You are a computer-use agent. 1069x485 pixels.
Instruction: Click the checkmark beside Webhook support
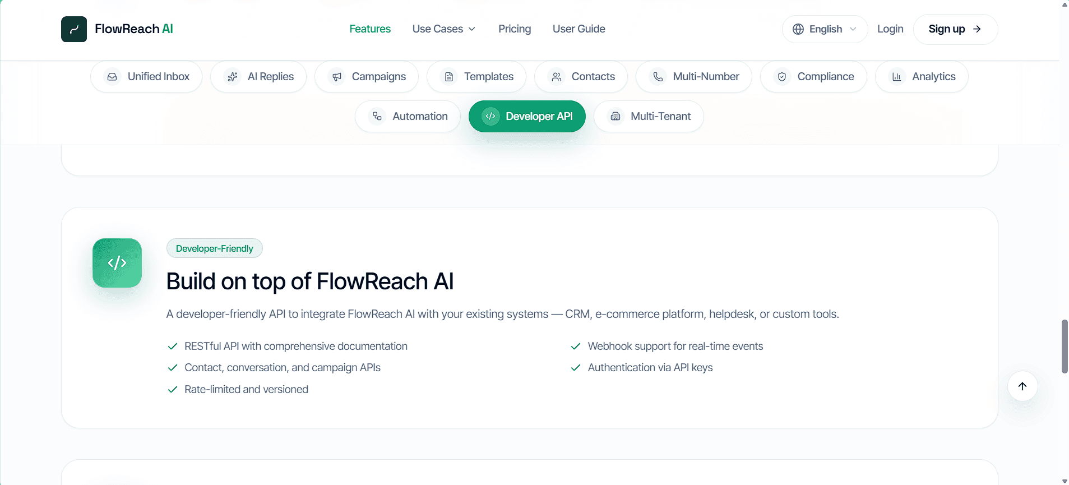(576, 347)
